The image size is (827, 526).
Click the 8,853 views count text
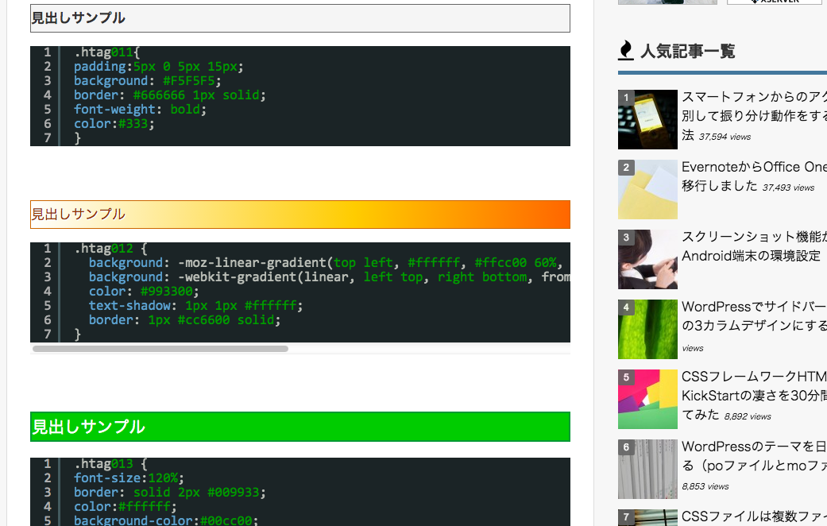[705, 486]
